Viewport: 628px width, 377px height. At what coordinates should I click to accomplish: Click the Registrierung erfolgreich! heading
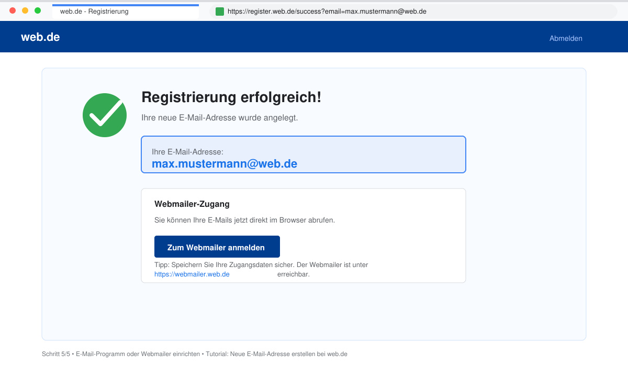231,97
